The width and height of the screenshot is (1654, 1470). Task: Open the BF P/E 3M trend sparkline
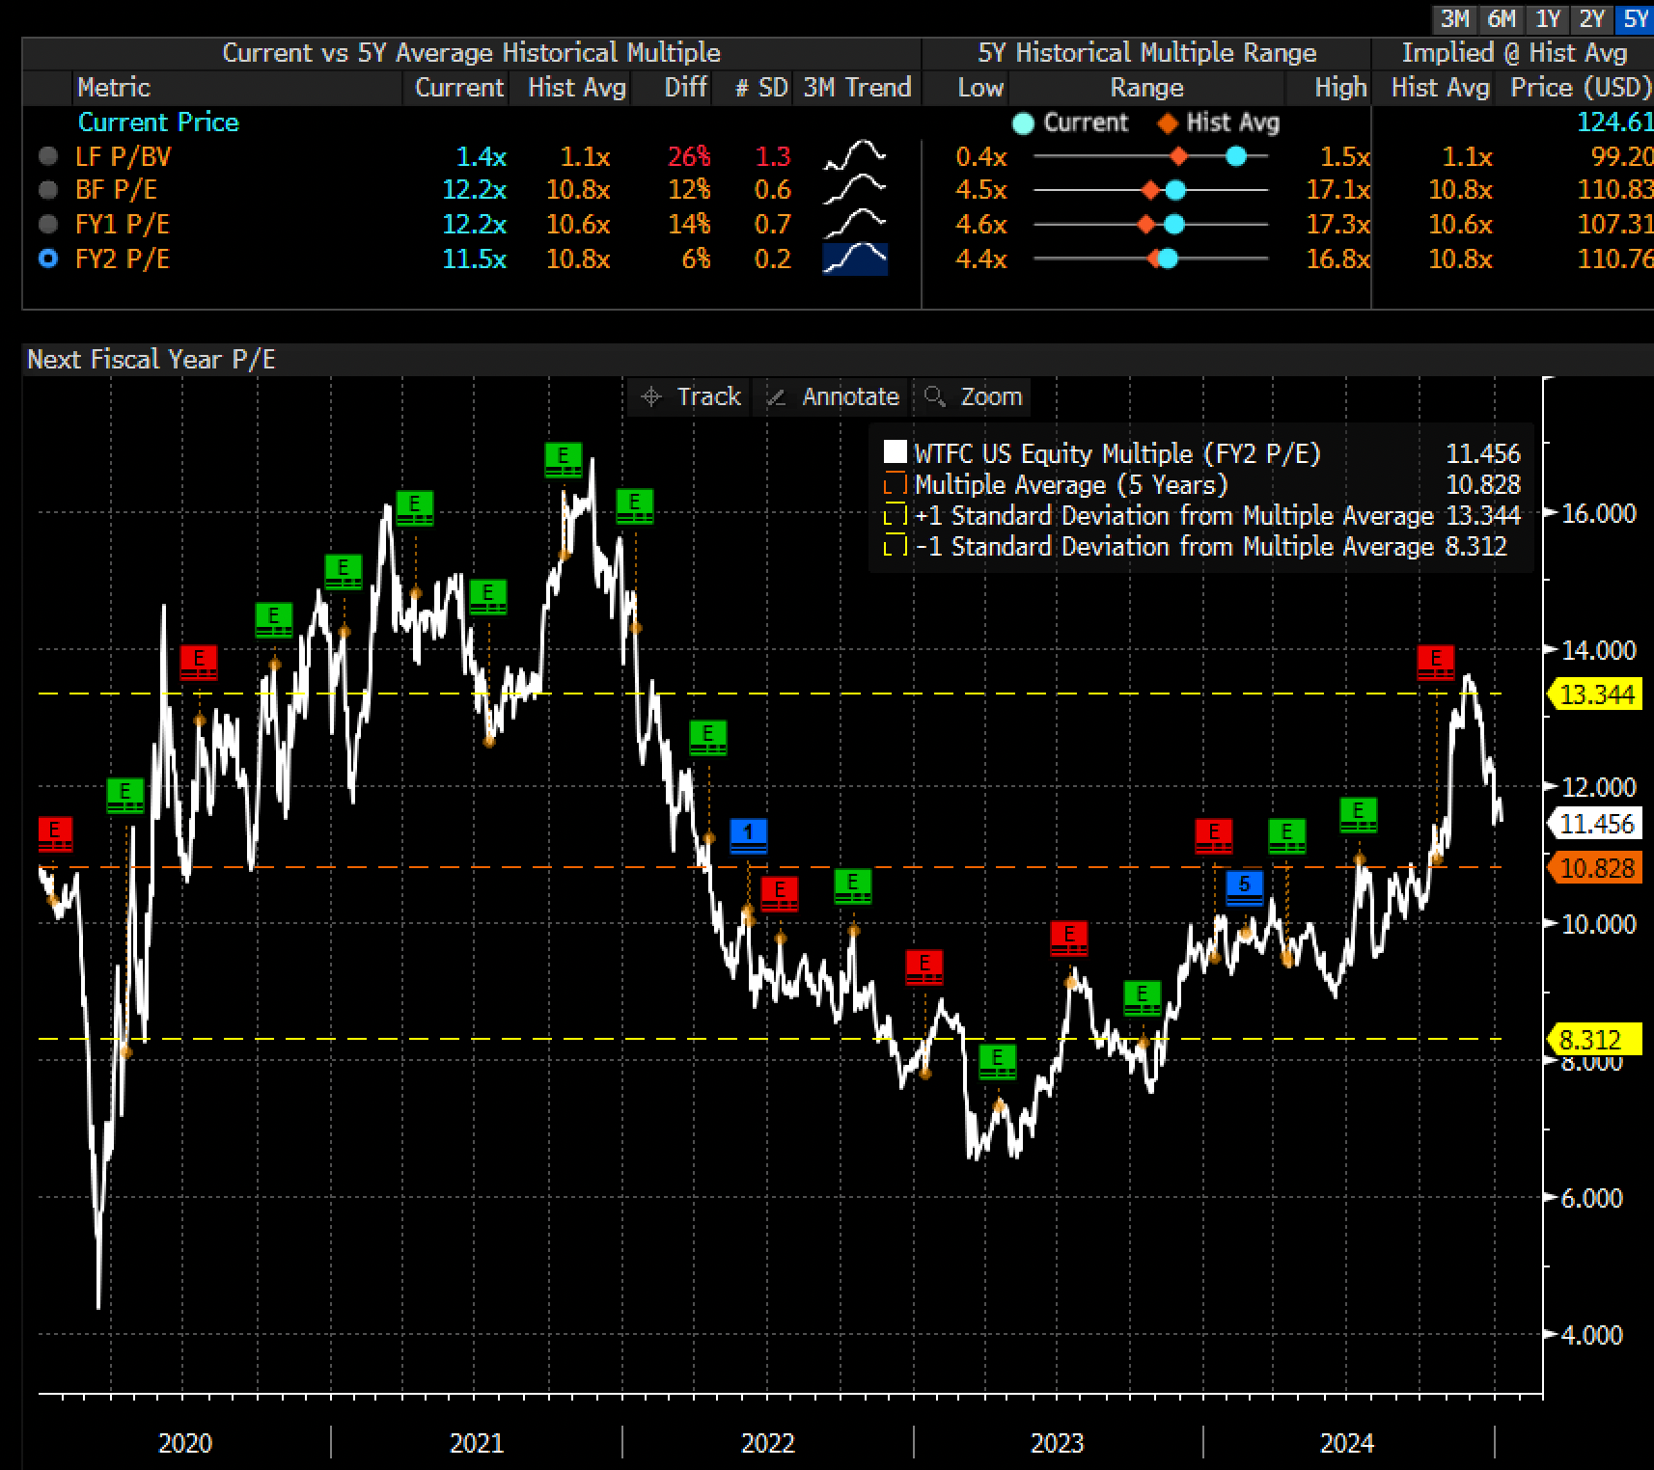point(855,190)
